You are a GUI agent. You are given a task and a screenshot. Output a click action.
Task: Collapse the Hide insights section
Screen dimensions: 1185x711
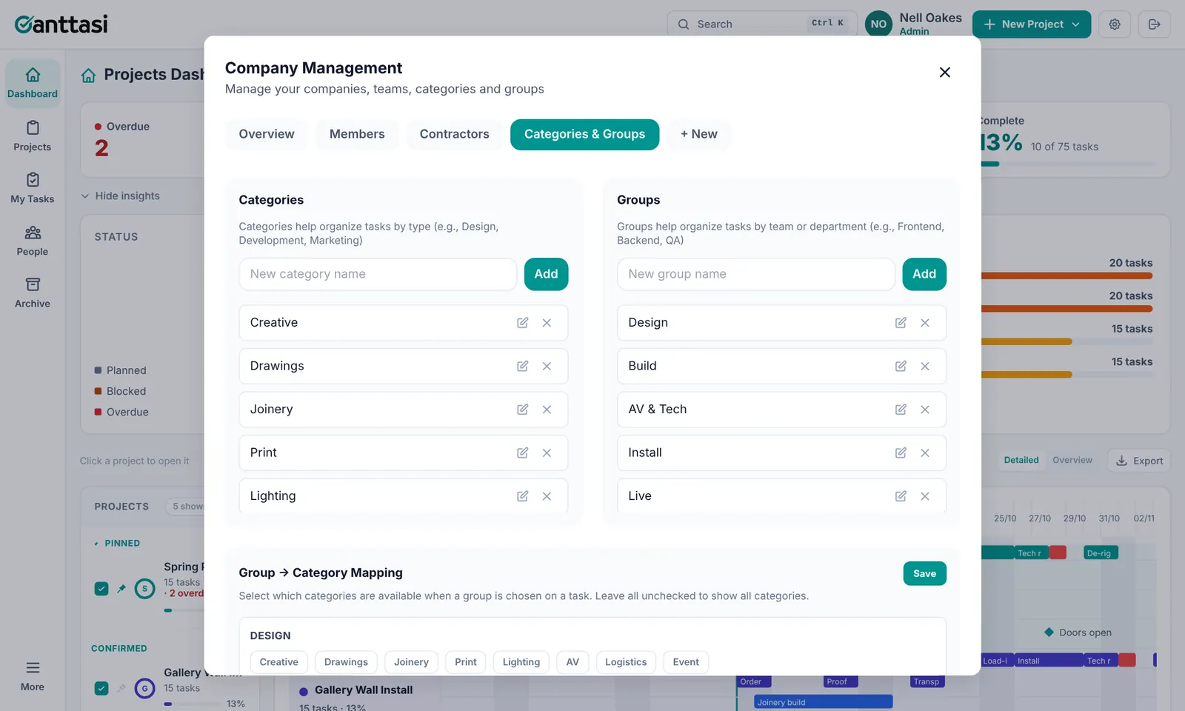(x=120, y=196)
